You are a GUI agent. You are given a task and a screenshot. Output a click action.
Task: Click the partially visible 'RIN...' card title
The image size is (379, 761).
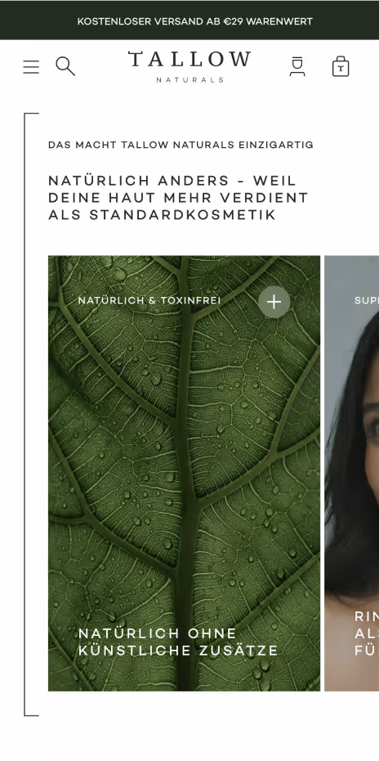[367, 634]
